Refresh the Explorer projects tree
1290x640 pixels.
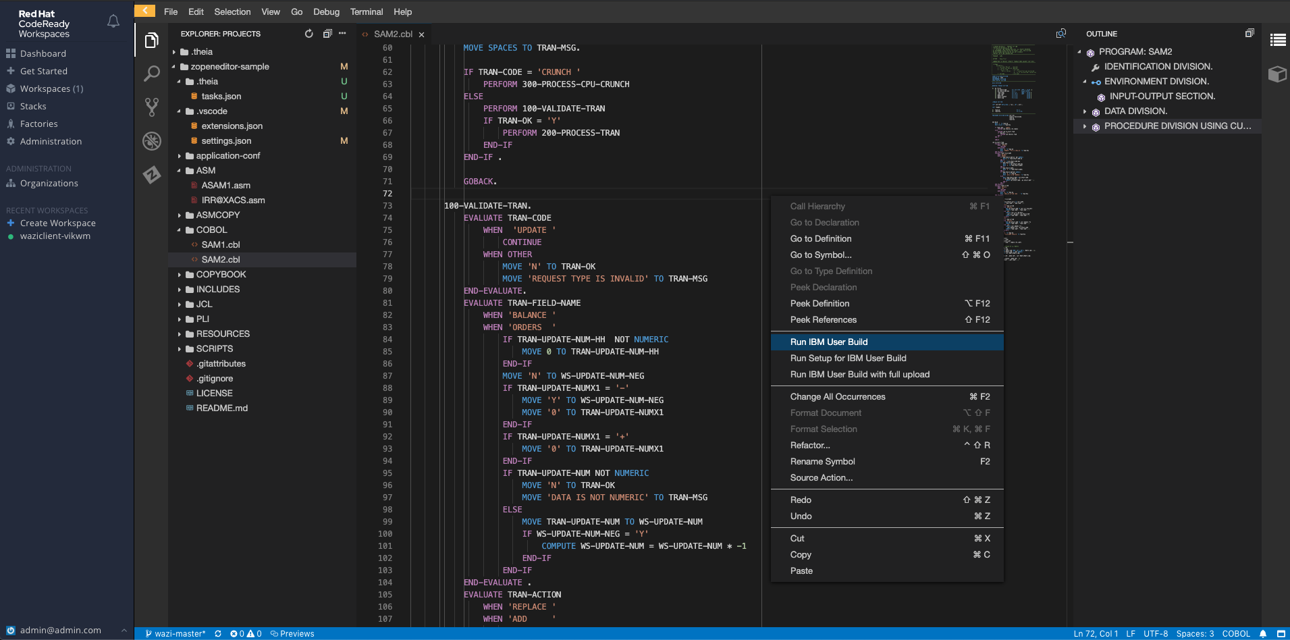(x=308, y=34)
